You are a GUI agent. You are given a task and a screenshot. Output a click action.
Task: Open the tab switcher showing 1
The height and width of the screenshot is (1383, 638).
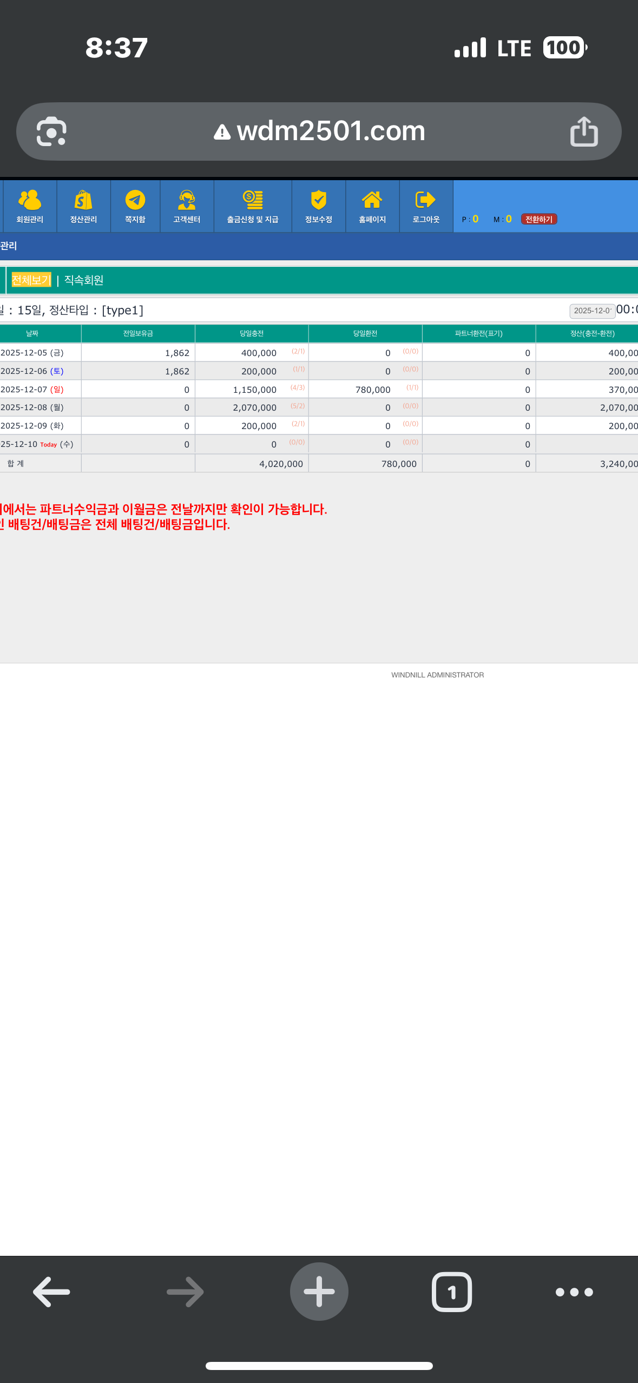click(451, 1292)
